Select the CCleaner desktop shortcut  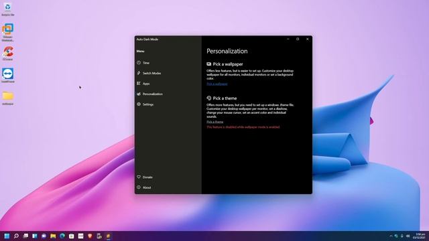click(x=7, y=54)
